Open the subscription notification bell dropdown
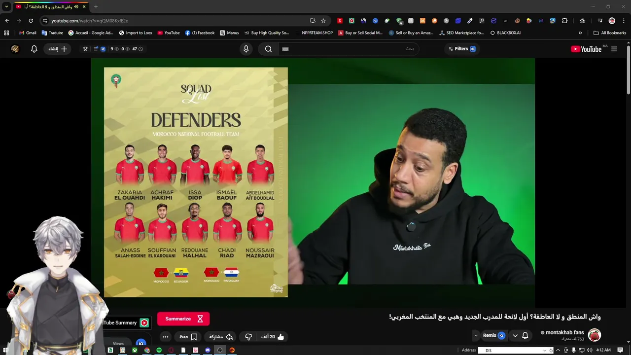 [x=520, y=335]
